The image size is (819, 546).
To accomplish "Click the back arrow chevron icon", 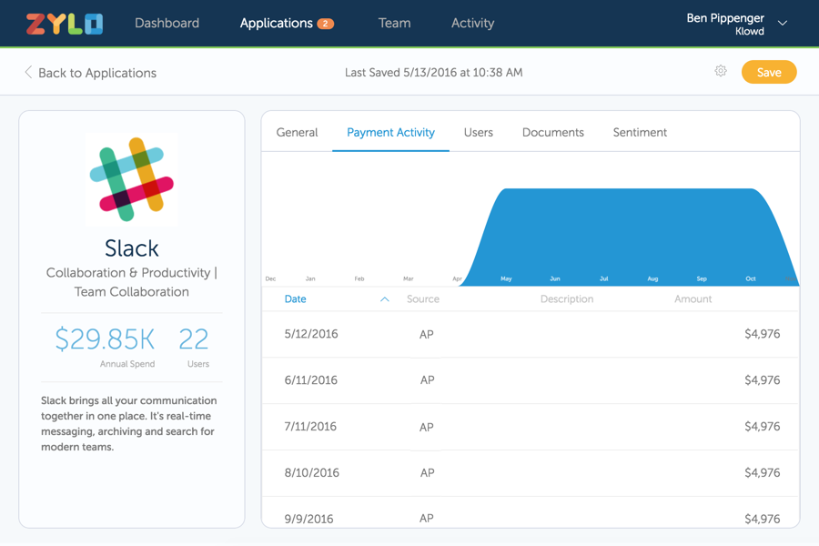I will pyautogui.click(x=28, y=72).
